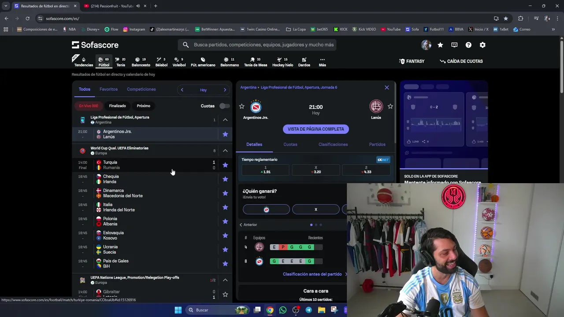Image resolution: width=564 pixels, height=317 pixels.
Task: Open the Clasificaciones tab
Action: [333, 144]
